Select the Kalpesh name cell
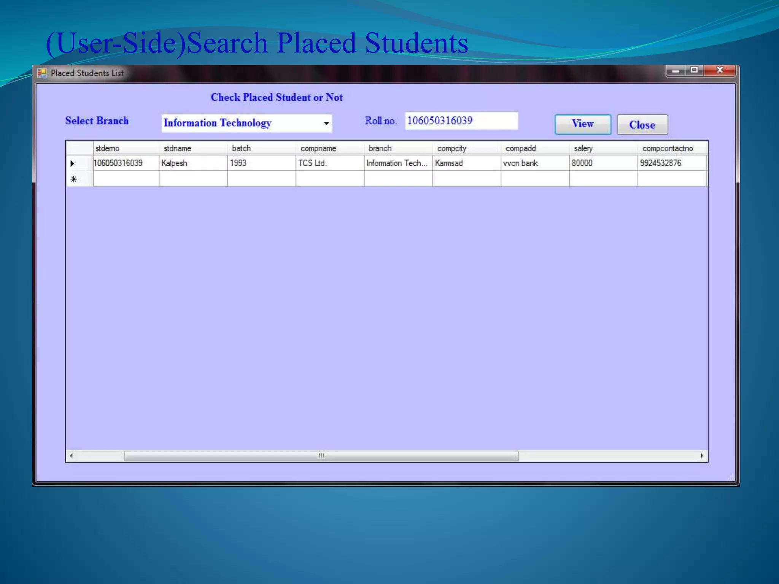This screenshot has width=779, height=584. point(193,163)
